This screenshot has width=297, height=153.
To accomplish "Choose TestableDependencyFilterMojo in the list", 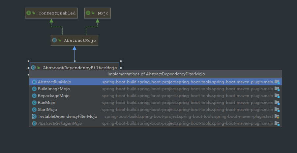I will point(156,116).
